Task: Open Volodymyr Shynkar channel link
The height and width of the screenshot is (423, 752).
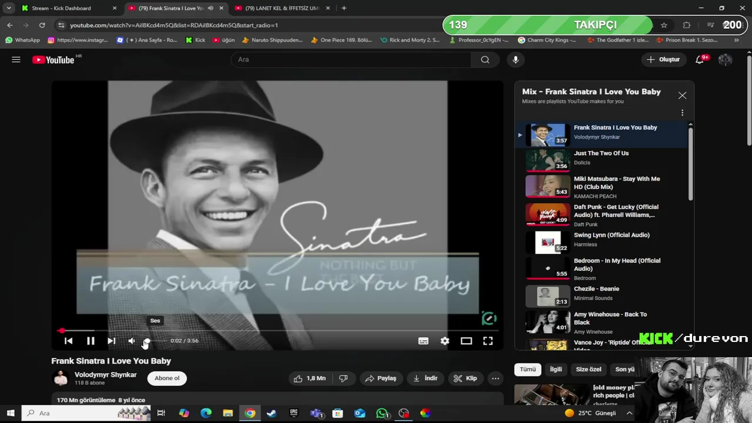Action: [106, 375]
